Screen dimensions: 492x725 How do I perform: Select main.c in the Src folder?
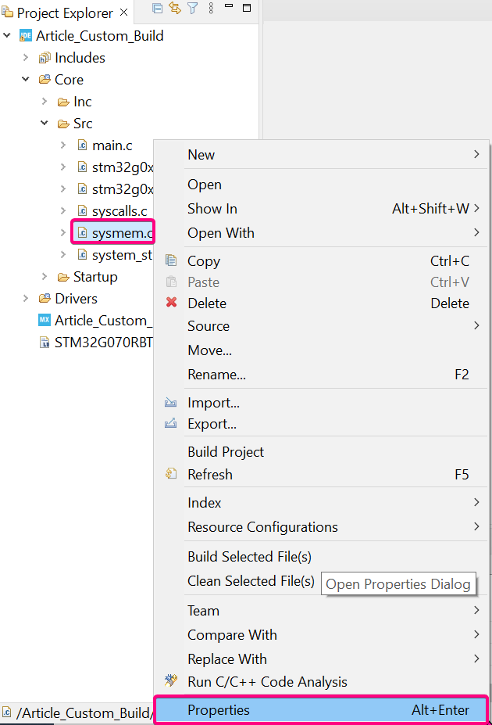tap(112, 145)
